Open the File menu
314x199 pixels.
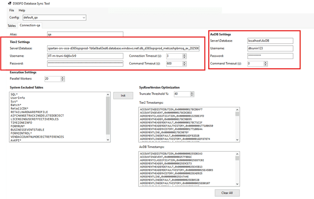pos(12,10)
